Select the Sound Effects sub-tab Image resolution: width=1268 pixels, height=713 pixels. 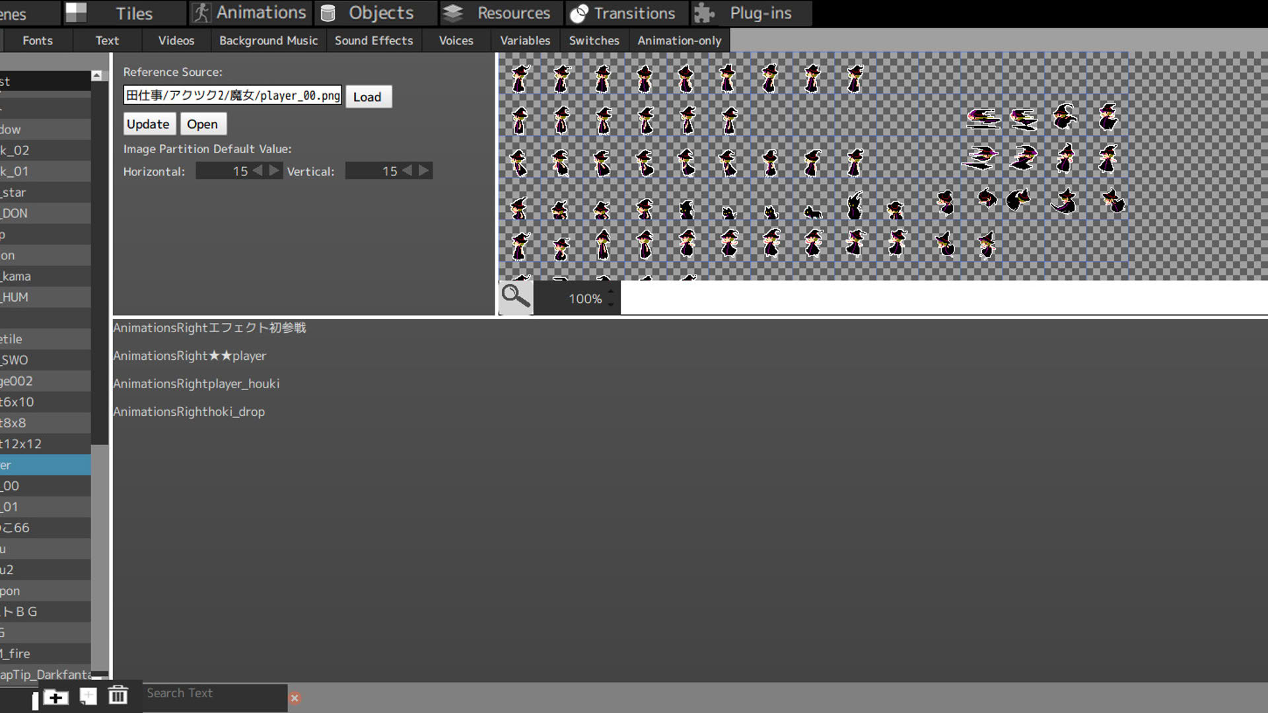(374, 40)
